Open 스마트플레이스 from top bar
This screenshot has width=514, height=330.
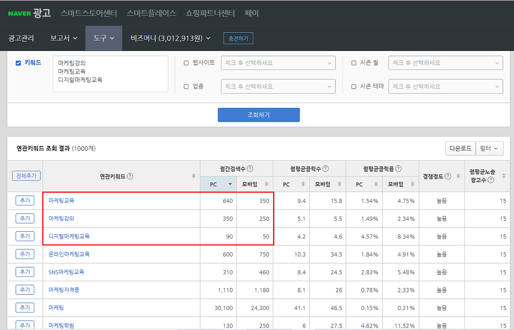[151, 13]
